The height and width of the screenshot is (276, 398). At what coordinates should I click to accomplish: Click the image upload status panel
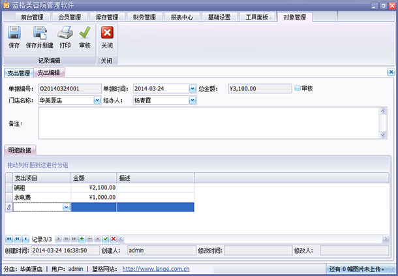(361, 269)
